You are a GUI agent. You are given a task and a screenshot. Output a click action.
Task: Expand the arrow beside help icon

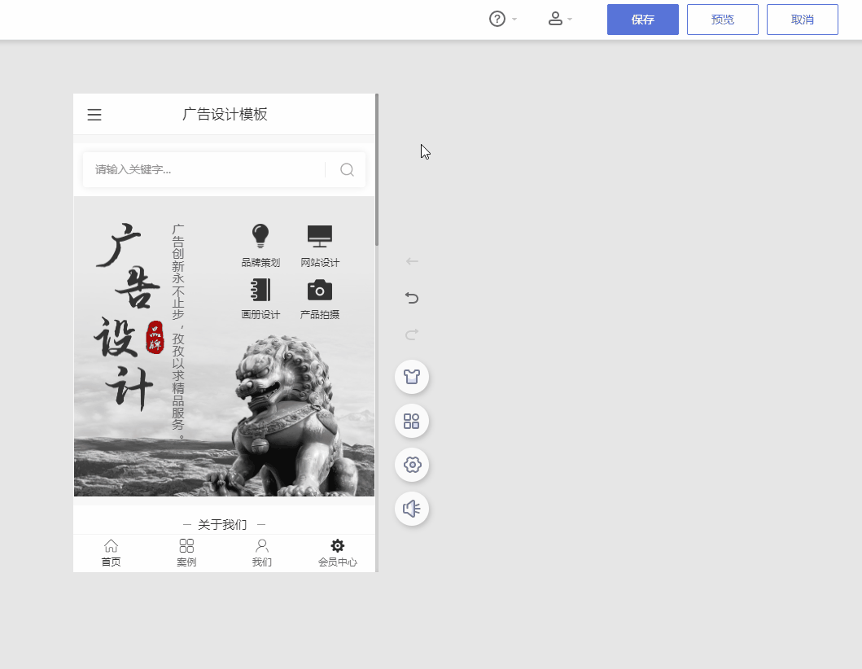point(514,20)
